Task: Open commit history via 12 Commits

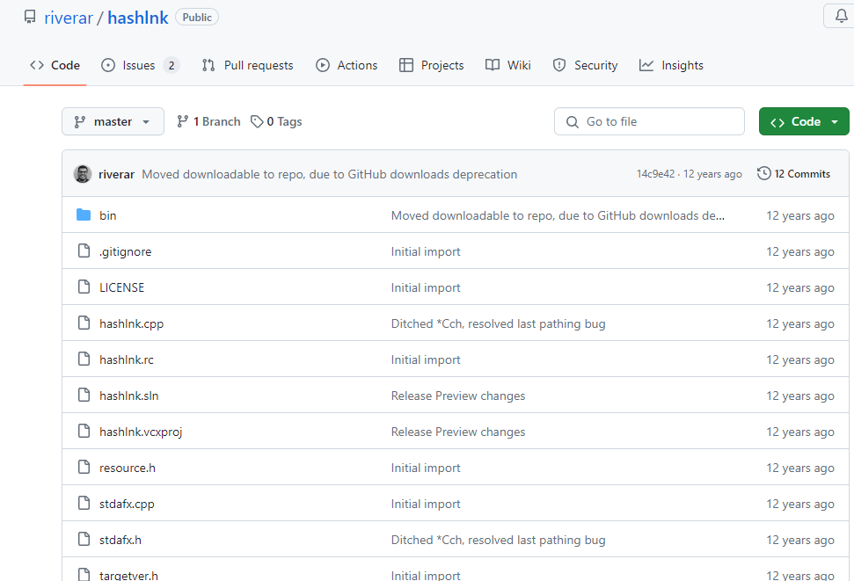Action: click(793, 174)
